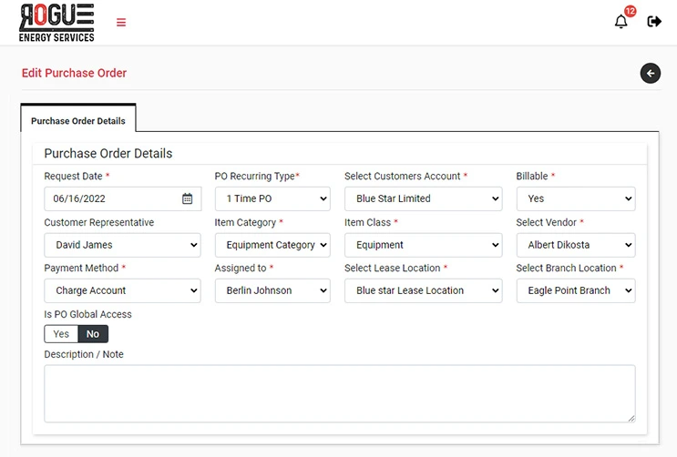
Task: Expand the Customer Representative dropdown
Action: click(122, 245)
